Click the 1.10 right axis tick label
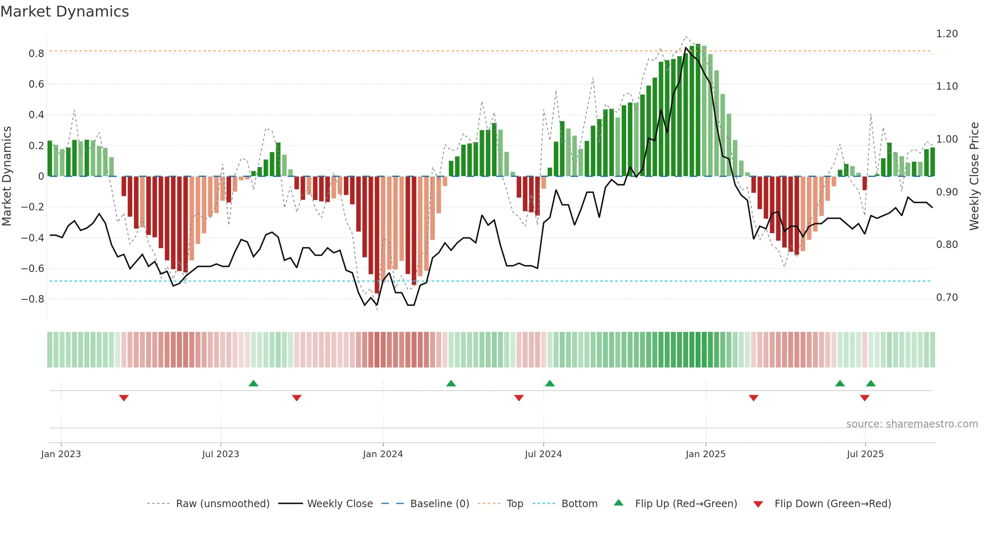The image size is (992, 558). [x=947, y=86]
